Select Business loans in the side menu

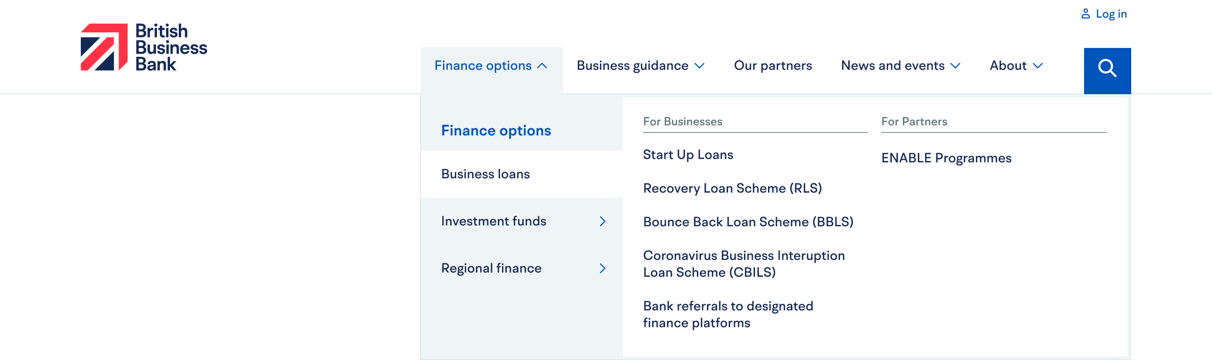point(485,173)
